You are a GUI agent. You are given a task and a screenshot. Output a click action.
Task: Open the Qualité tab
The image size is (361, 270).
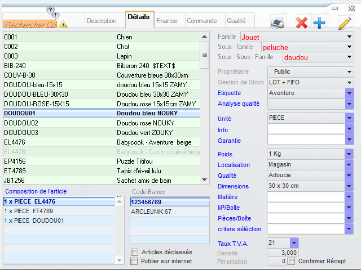click(x=236, y=21)
